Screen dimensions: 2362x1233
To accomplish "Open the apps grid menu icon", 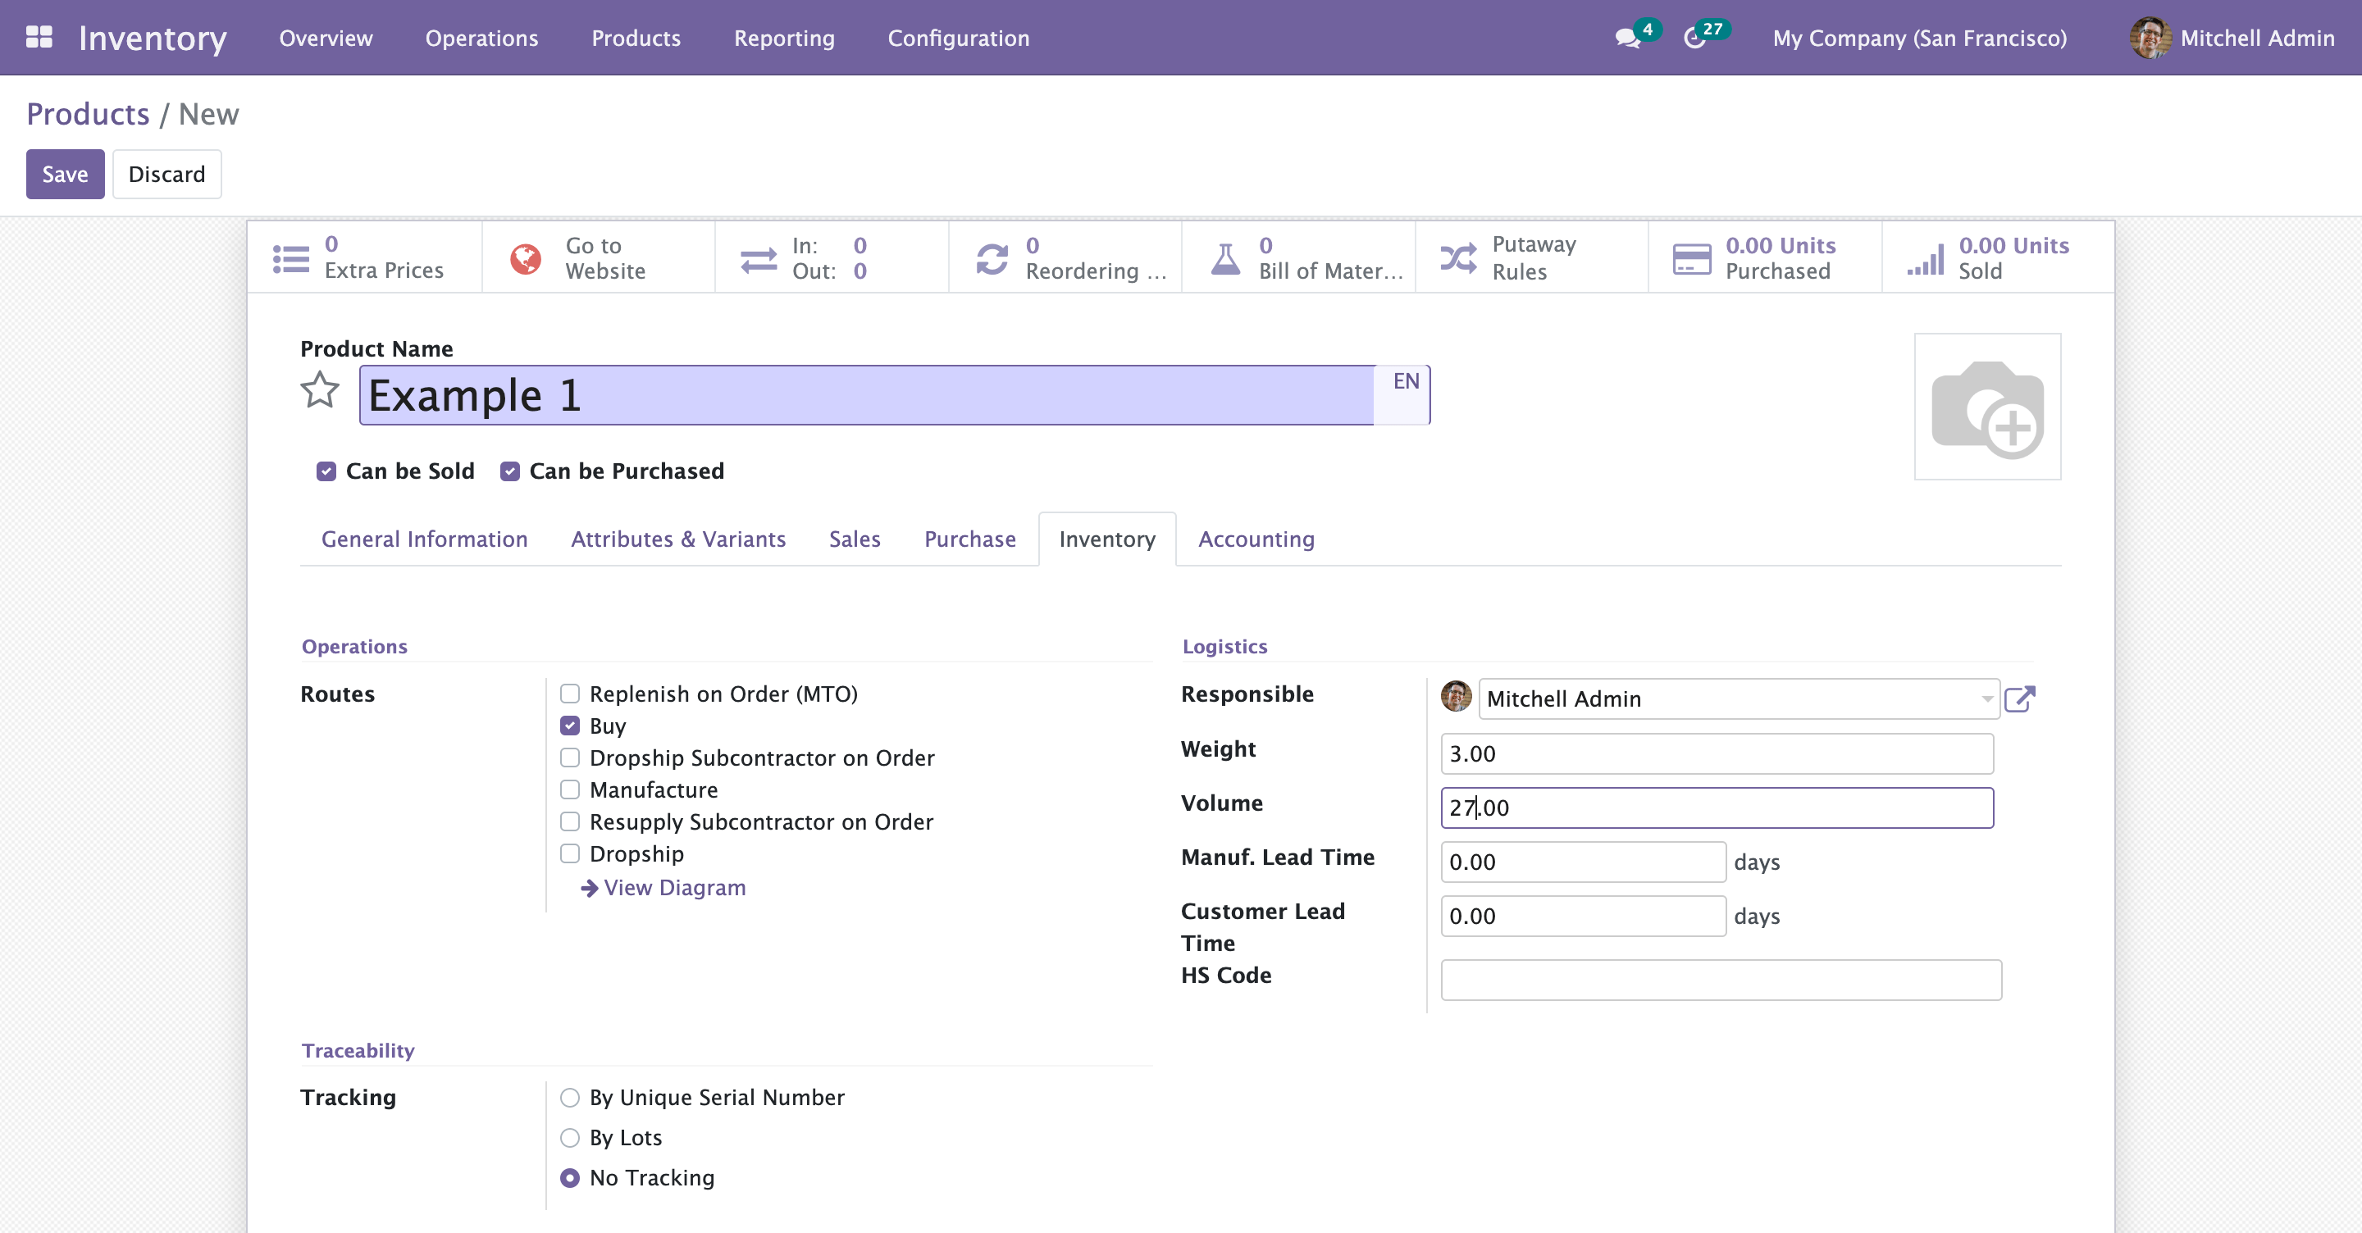I will (x=39, y=38).
